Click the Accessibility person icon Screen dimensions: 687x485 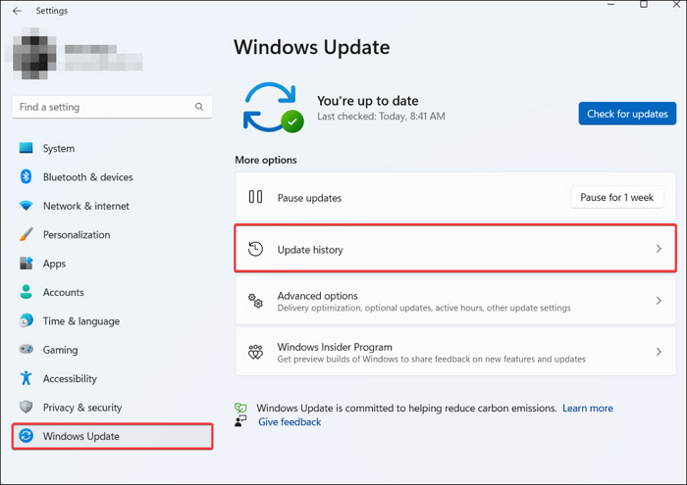26,378
